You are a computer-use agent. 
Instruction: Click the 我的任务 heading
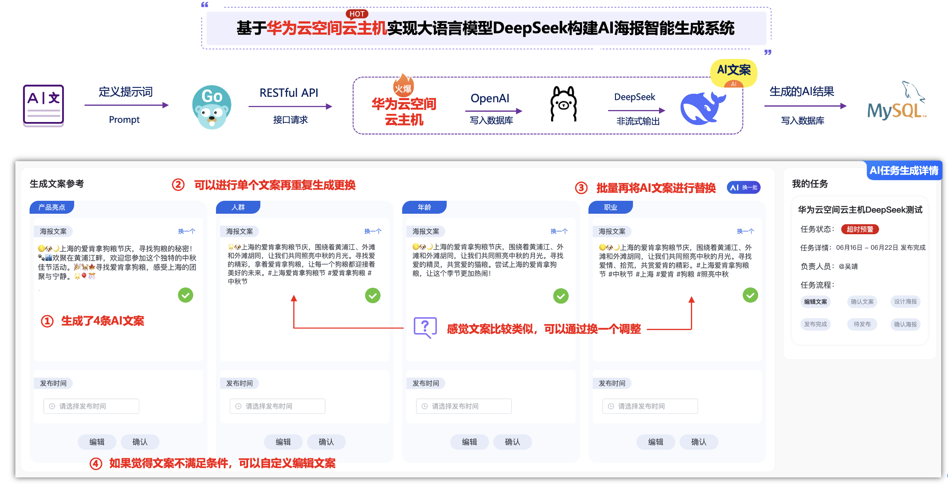[x=810, y=184]
